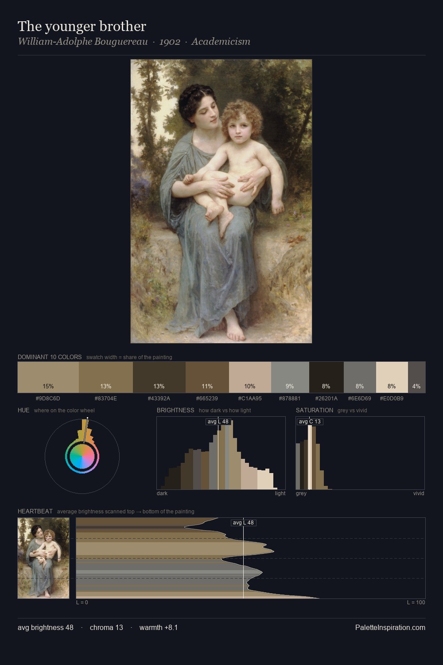
Task: Click the hex code text #C1AA95
Action: point(250,399)
